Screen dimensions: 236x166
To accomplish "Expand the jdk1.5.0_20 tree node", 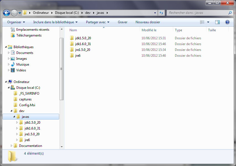I will coord(17,123).
